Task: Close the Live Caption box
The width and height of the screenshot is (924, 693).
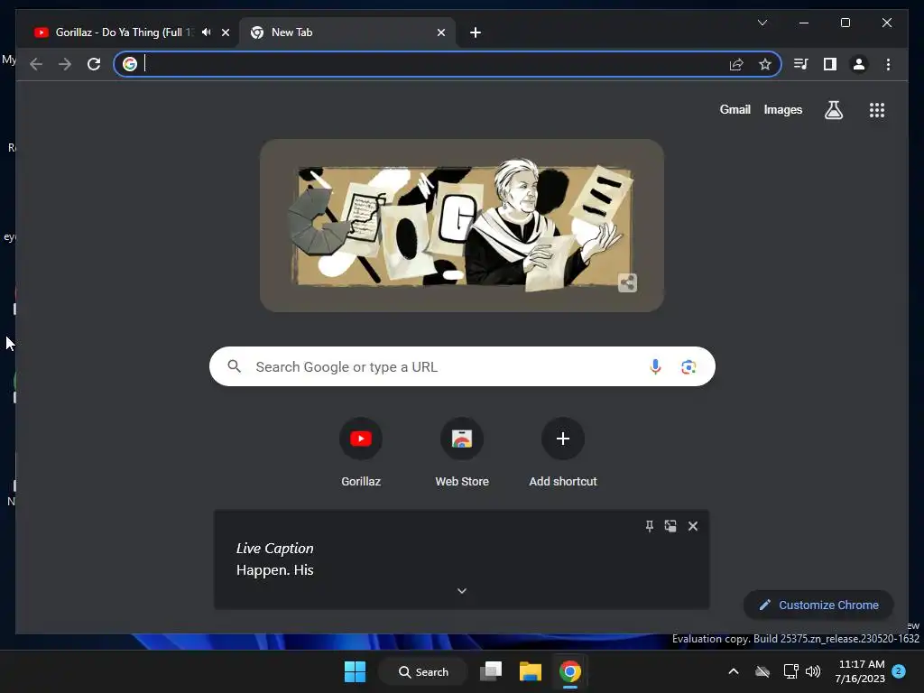Action: click(x=693, y=526)
